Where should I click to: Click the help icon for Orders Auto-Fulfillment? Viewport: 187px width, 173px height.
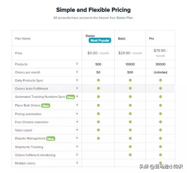[x=77, y=88]
